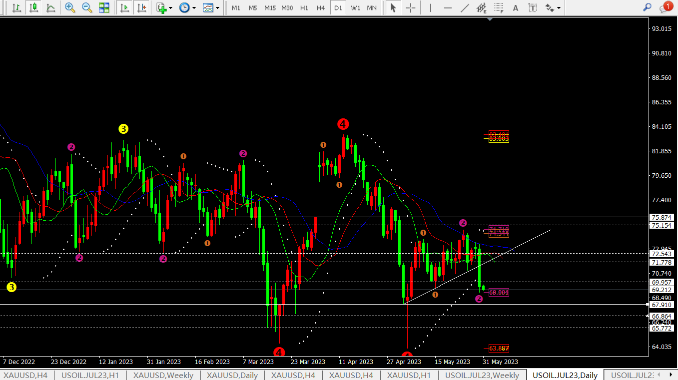Select the H4 timeframe button
This screenshot has height=380, width=678.
pos(321,8)
